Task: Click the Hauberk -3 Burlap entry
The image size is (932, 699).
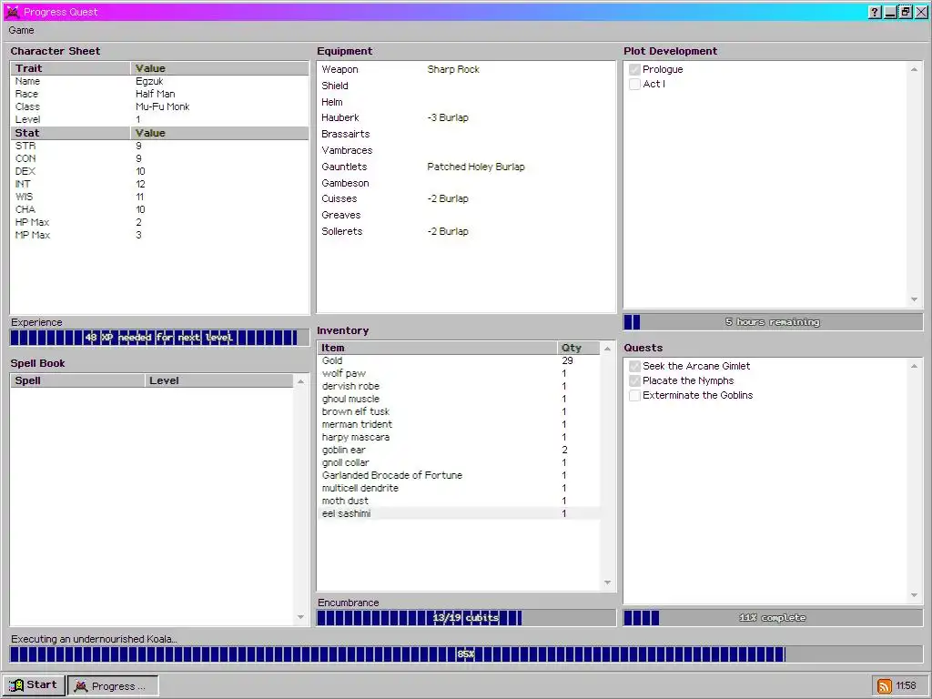Action: [448, 117]
